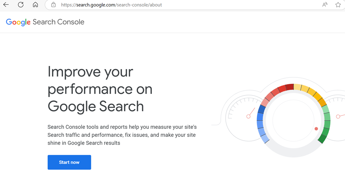The height and width of the screenshot is (175, 345).
Task: Click the right small speedometer needle pivot
Action: pyautogui.click(x=338, y=117)
